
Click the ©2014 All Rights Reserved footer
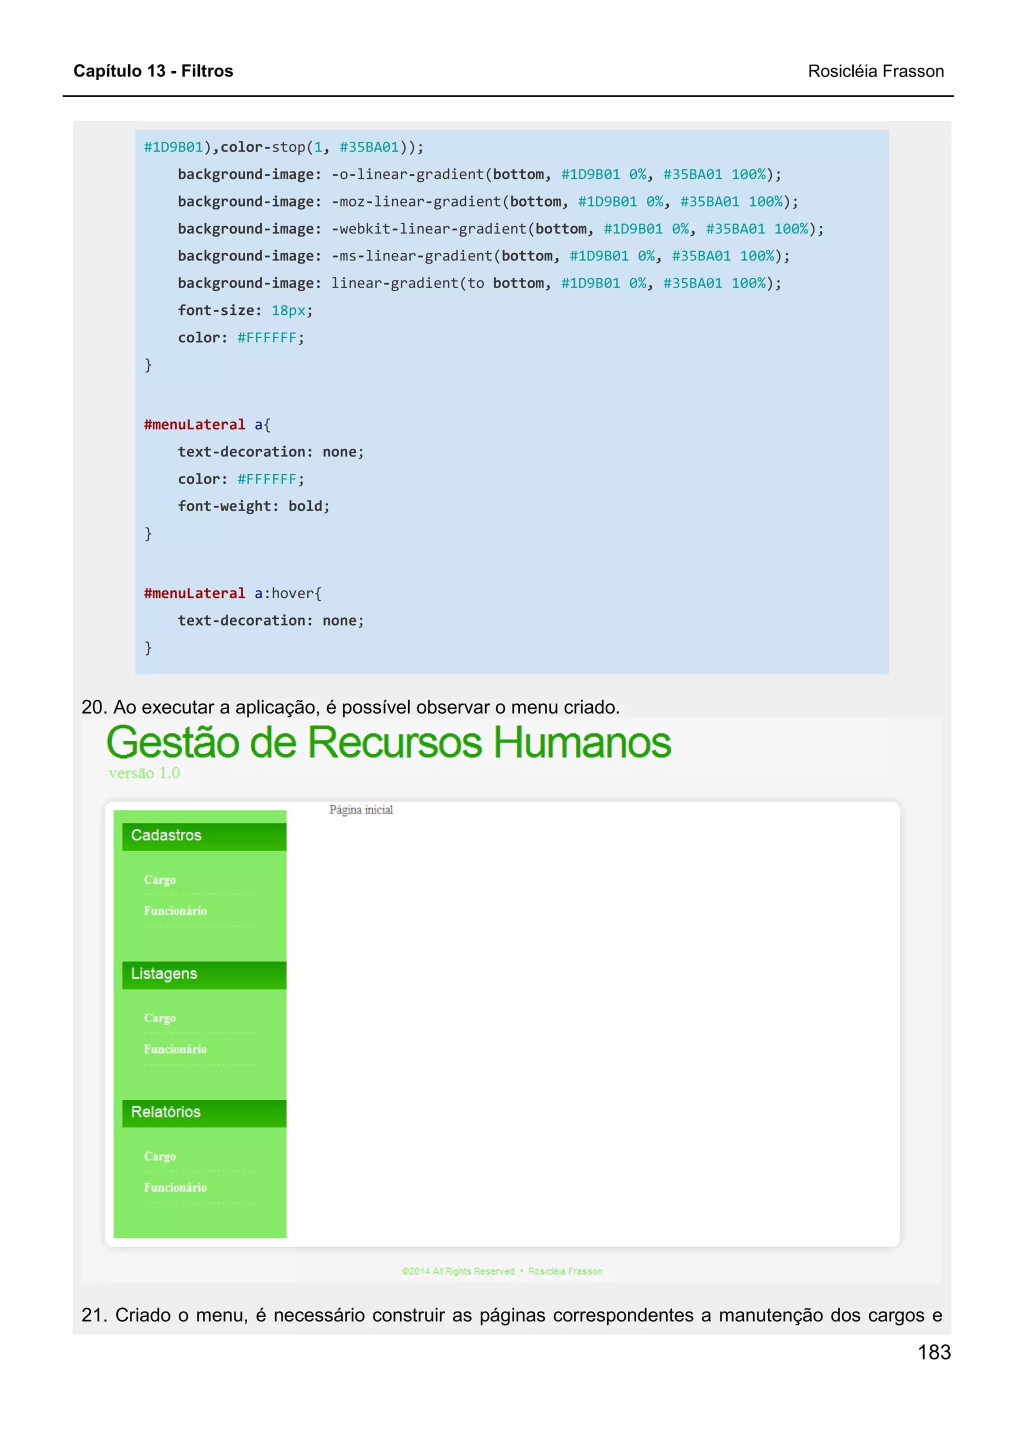458,1271
